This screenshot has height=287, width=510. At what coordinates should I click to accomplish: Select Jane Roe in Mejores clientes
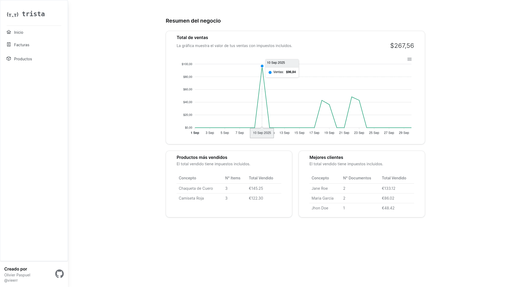[x=320, y=188]
